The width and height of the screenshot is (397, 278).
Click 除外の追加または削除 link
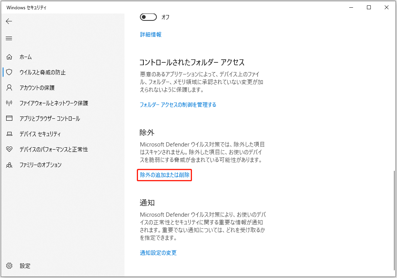coord(165,175)
